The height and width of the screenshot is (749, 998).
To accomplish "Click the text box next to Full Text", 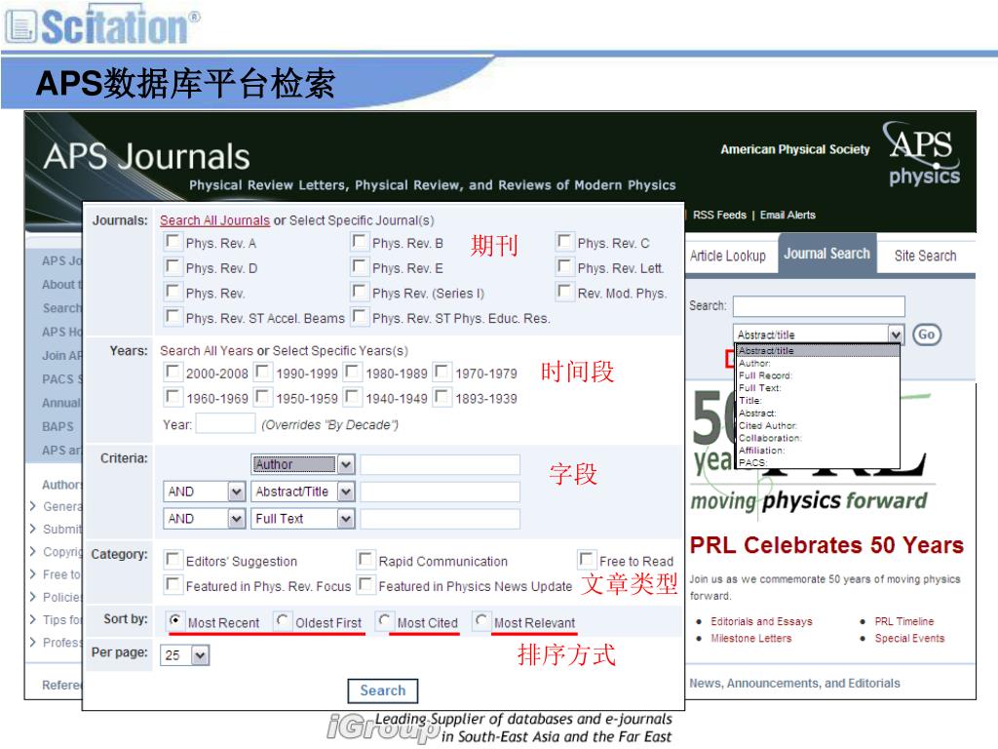I will [x=440, y=519].
